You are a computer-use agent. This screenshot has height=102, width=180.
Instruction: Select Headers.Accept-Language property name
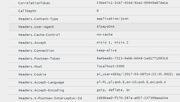tap(41, 82)
